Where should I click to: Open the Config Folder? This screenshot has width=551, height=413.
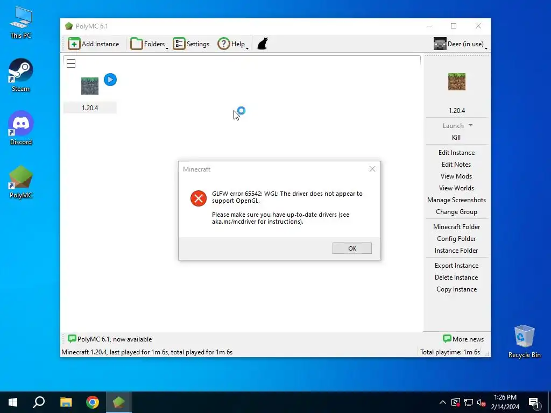click(456, 239)
